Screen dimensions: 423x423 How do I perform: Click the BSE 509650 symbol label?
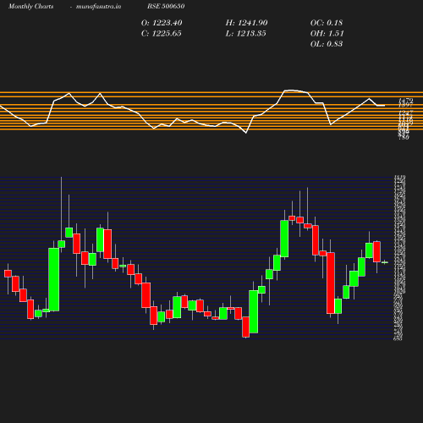[166, 6]
